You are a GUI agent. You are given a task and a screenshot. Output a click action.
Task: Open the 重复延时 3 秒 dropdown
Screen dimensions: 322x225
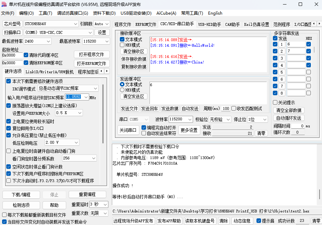click(105, 204)
